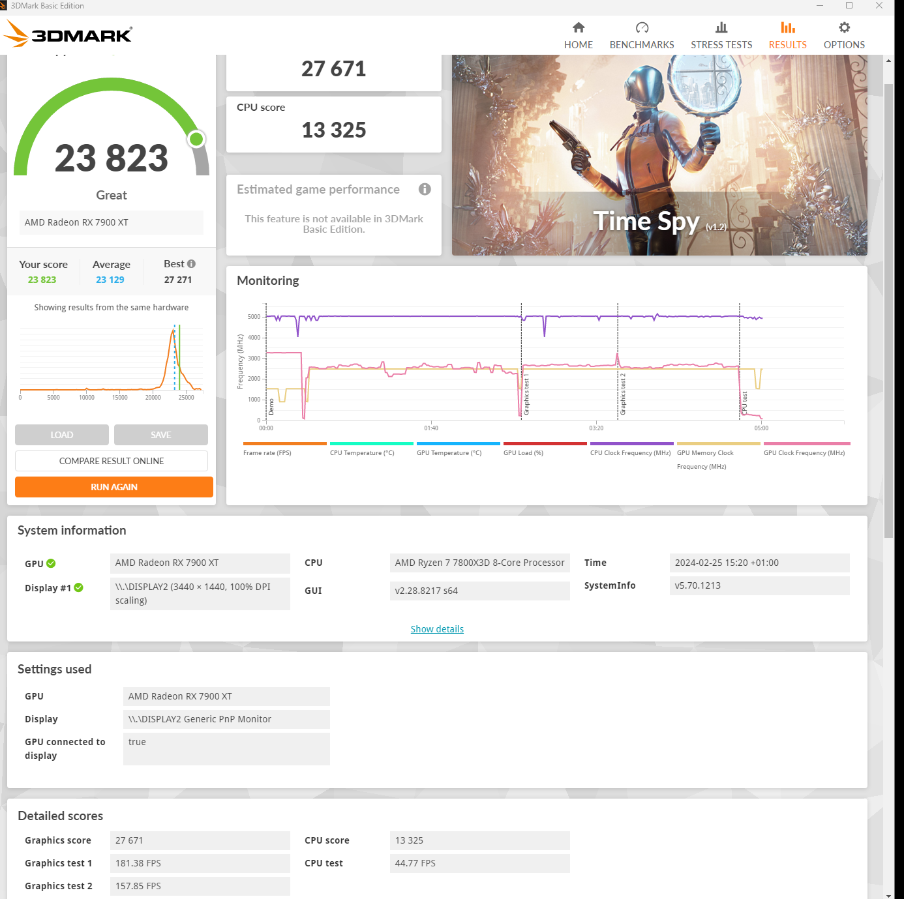Click the scroll down arrow of scrollbar

pyautogui.click(x=888, y=894)
